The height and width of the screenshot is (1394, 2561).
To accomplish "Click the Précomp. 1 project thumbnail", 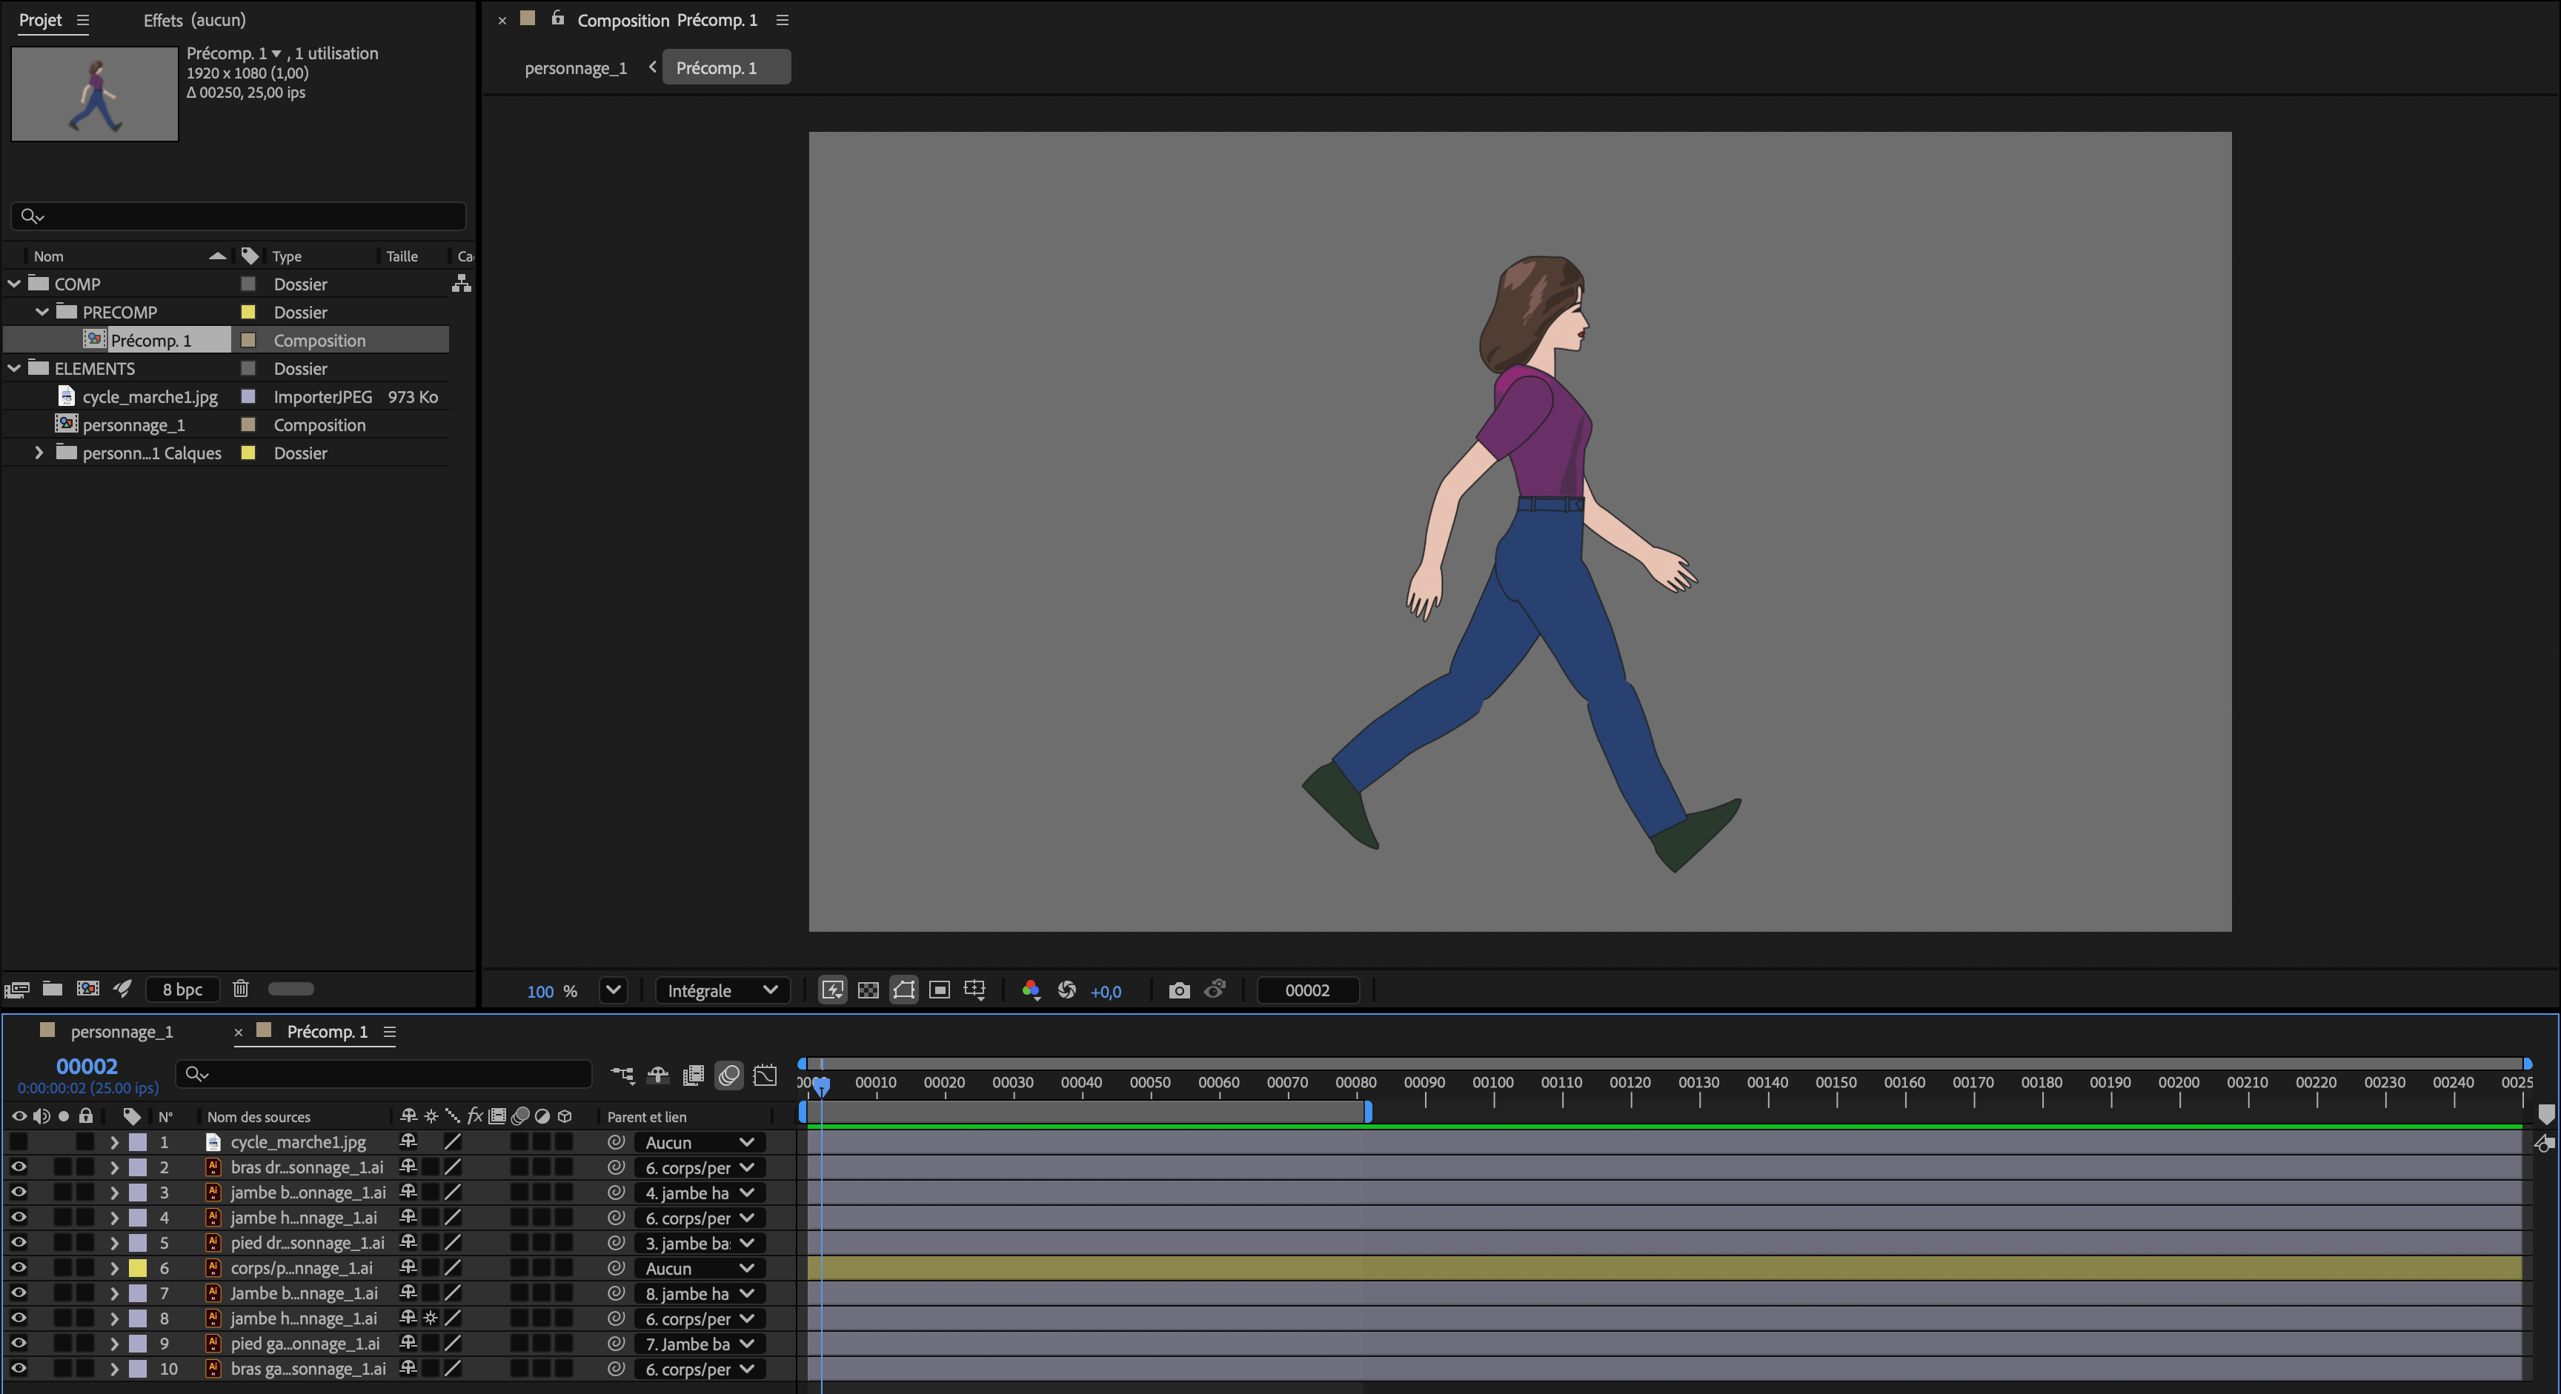I will point(93,93).
